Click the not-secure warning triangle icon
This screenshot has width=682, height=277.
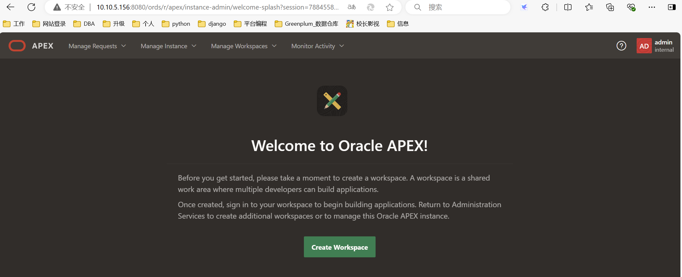tap(57, 7)
